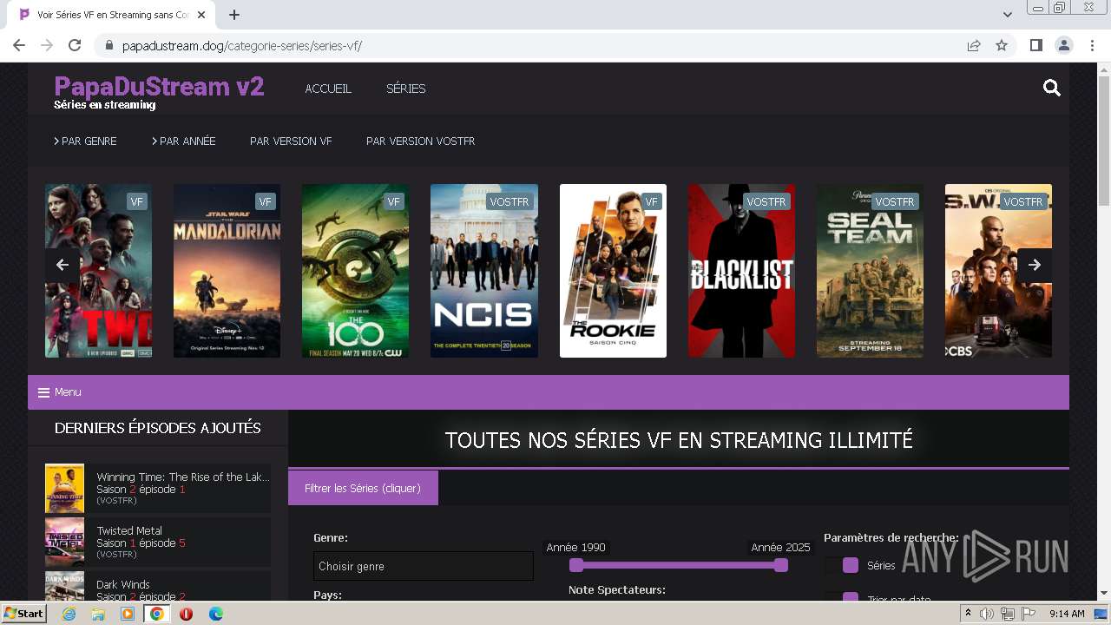Viewport: 1111px width, 625px height.
Task: Expand PAR ANNÉE submenu
Action: pyautogui.click(x=183, y=141)
